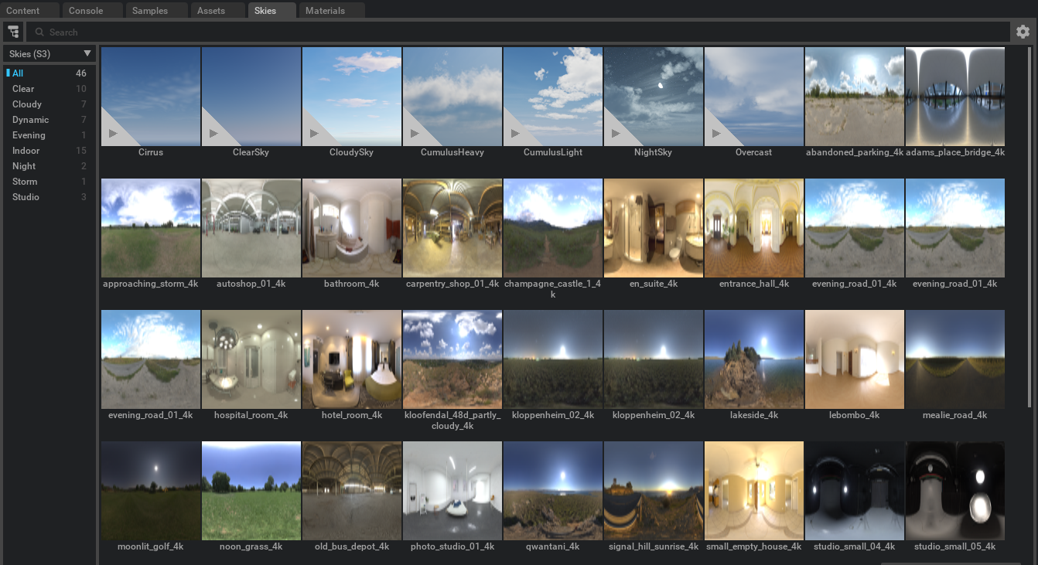This screenshot has width=1038, height=565.
Task: Pick the noon_grass_4k thumbnail
Action: (251, 491)
